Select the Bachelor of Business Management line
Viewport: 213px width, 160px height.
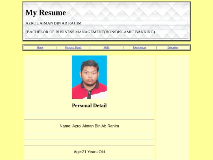(x=90, y=32)
